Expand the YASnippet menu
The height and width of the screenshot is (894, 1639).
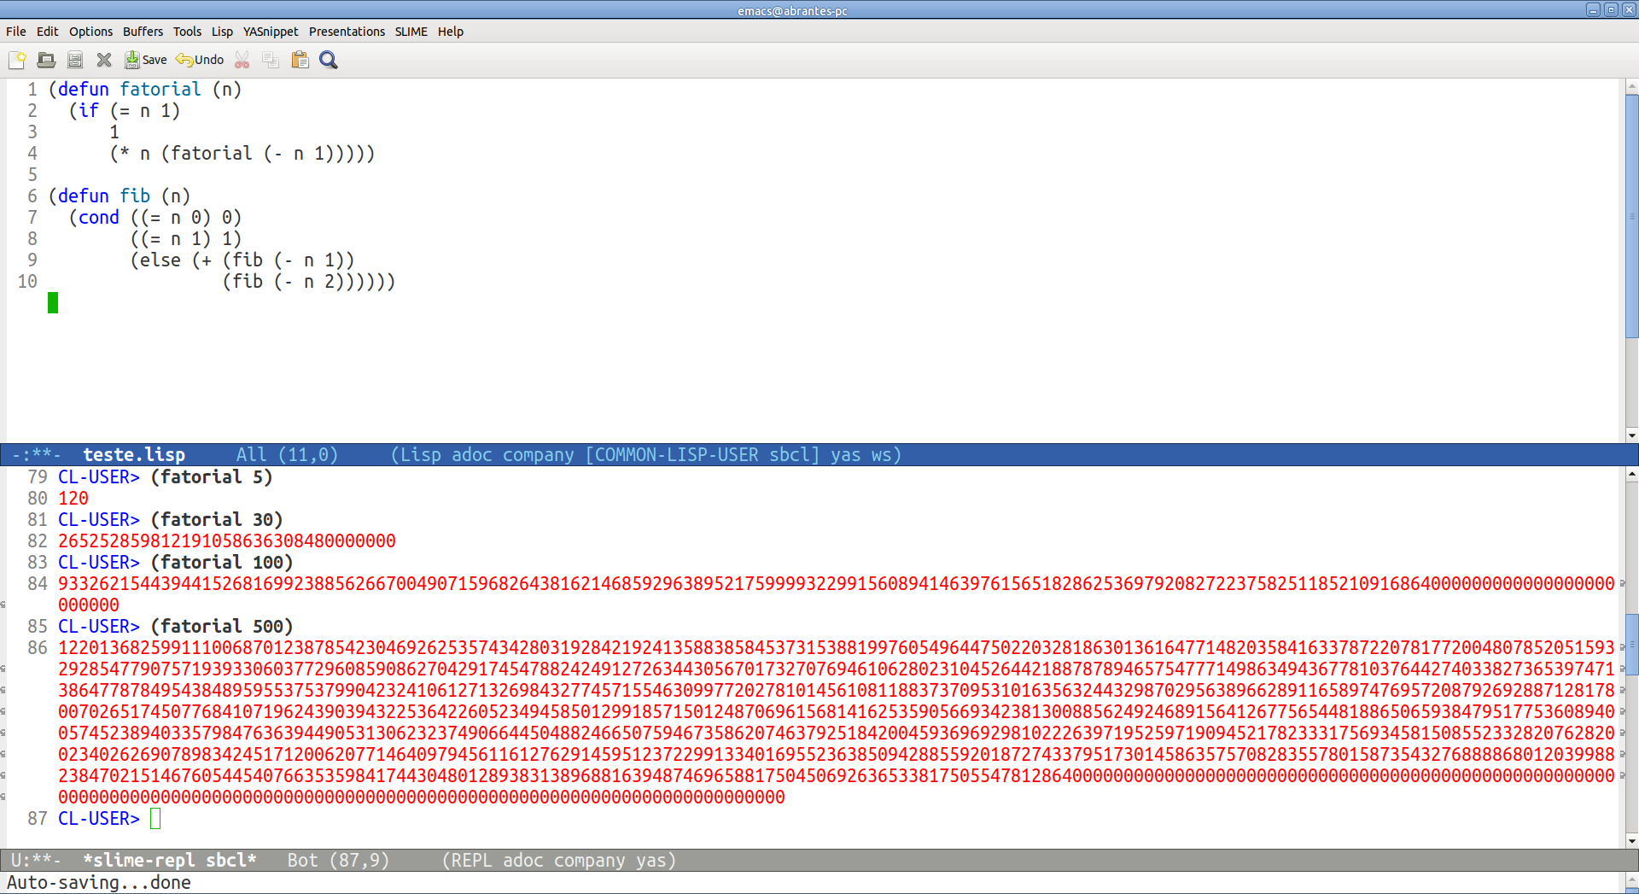click(271, 32)
